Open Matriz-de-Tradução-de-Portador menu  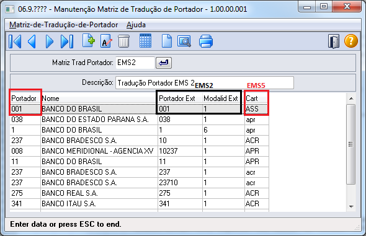tap(63, 25)
